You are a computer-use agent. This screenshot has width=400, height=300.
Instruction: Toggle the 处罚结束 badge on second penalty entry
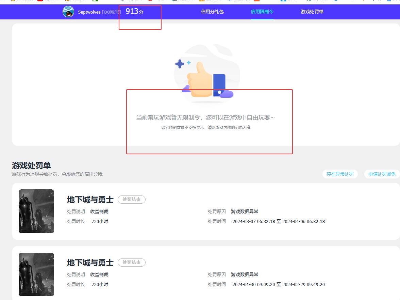coord(132,262)
